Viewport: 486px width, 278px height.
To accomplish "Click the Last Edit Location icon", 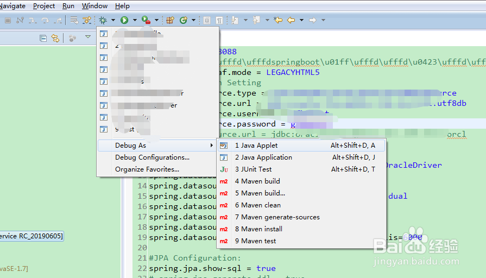I will [x=278, y=20].
